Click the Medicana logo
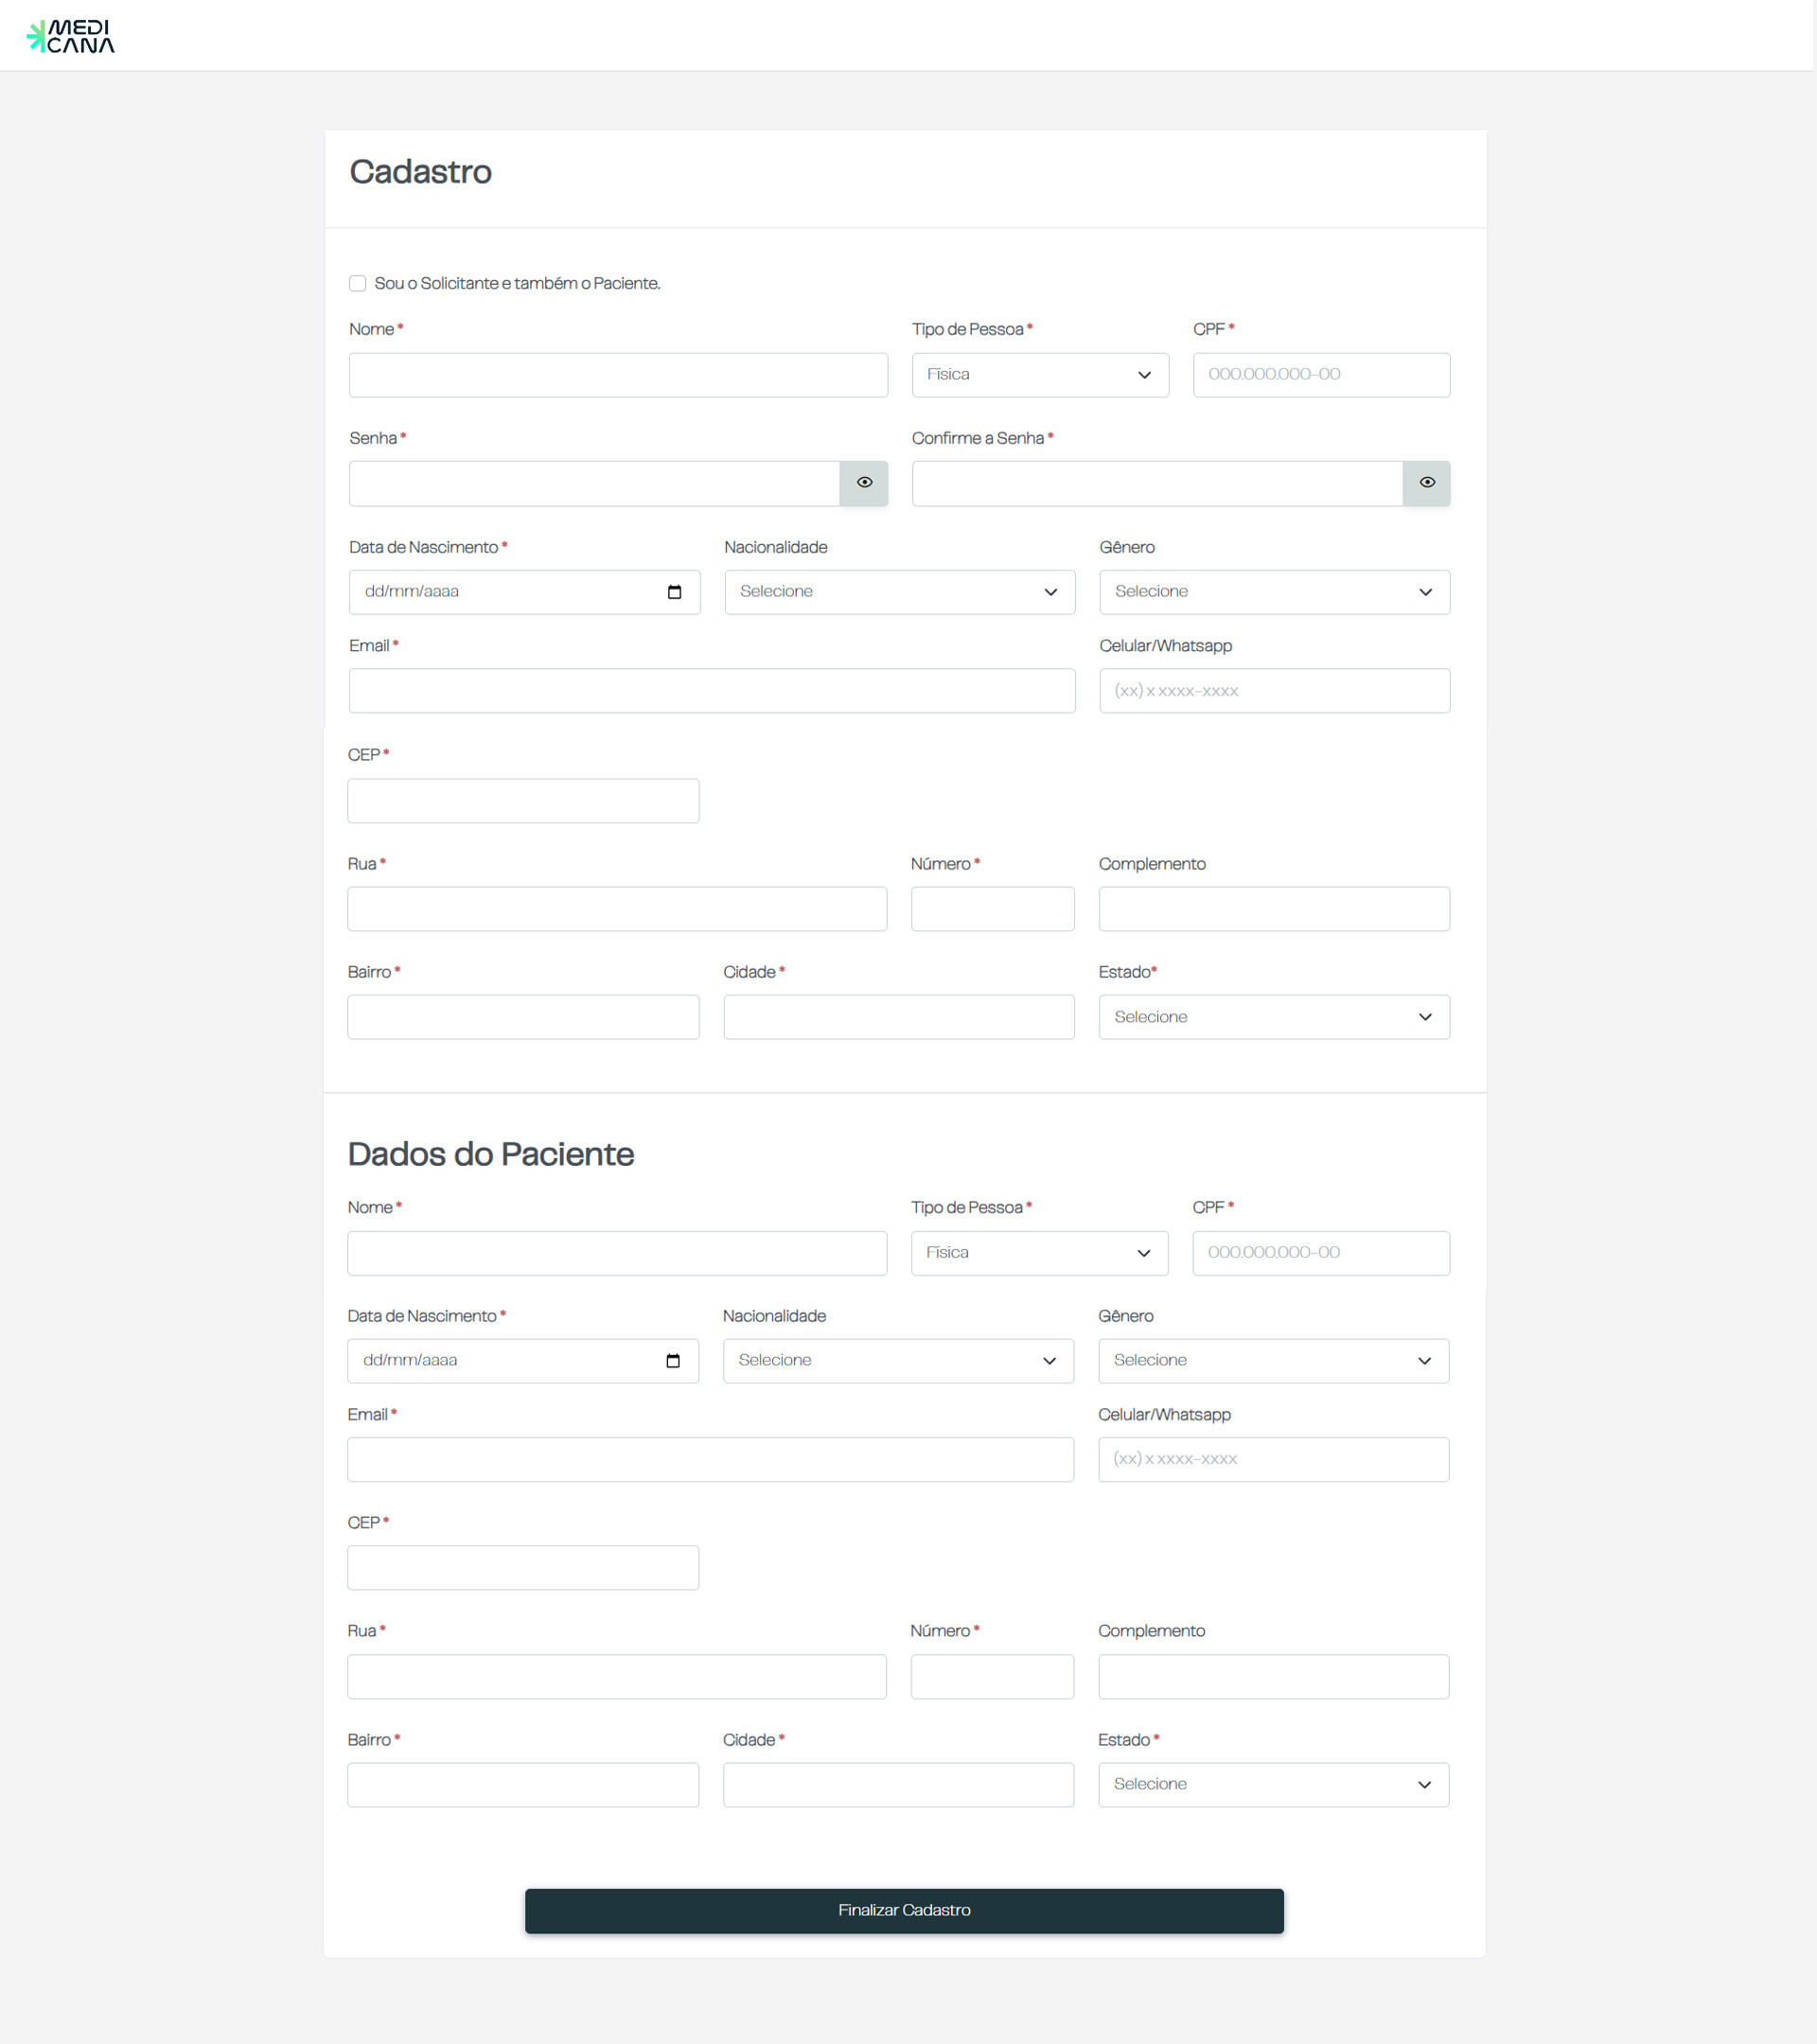The height and width of the screenshot is (2044, 1817). [70, 36]
